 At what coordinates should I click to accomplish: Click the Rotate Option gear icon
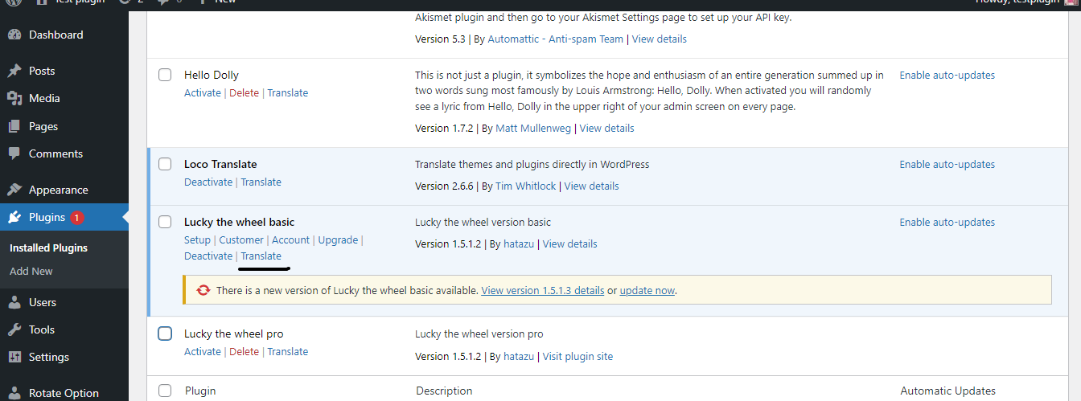coord(14,393)
